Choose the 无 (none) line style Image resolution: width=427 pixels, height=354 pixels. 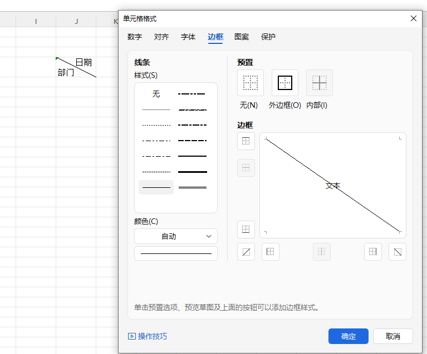pos(156,94)
